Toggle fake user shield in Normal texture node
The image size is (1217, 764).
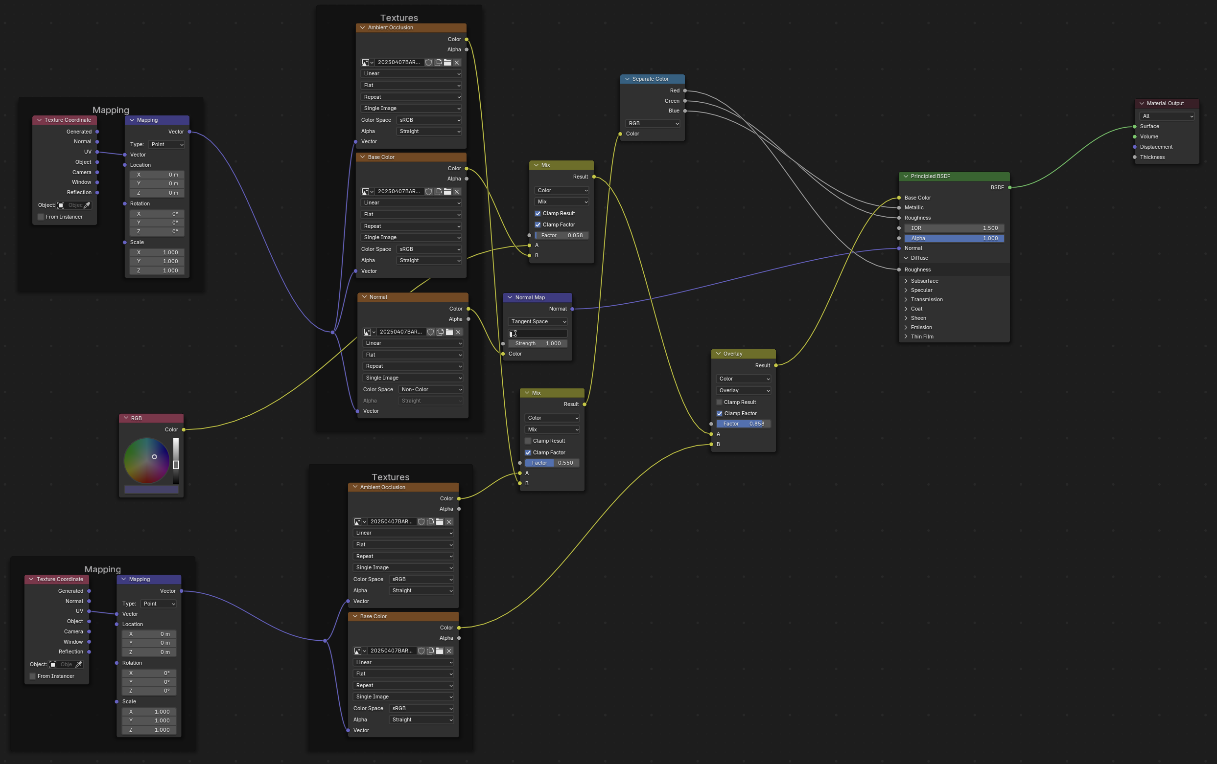pos(431,332)
